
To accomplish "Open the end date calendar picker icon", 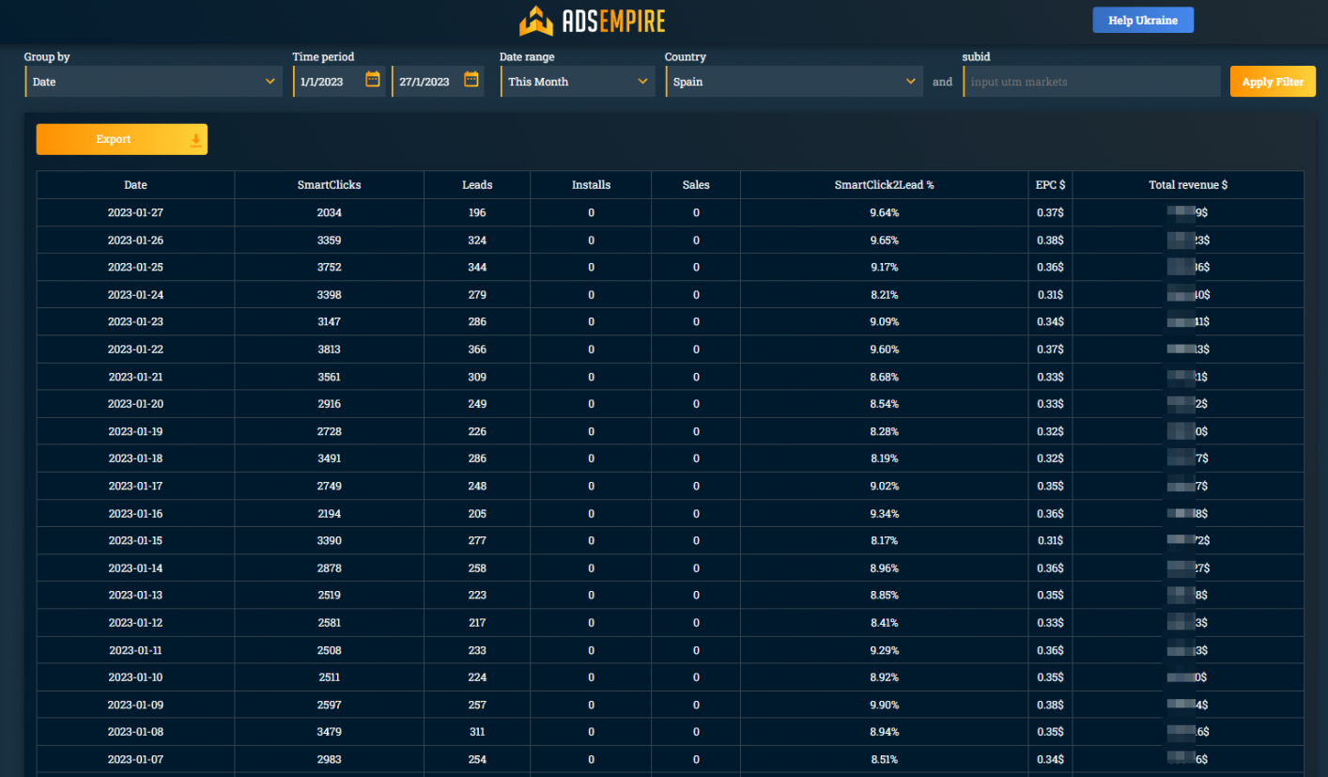I will coord(471,80).
